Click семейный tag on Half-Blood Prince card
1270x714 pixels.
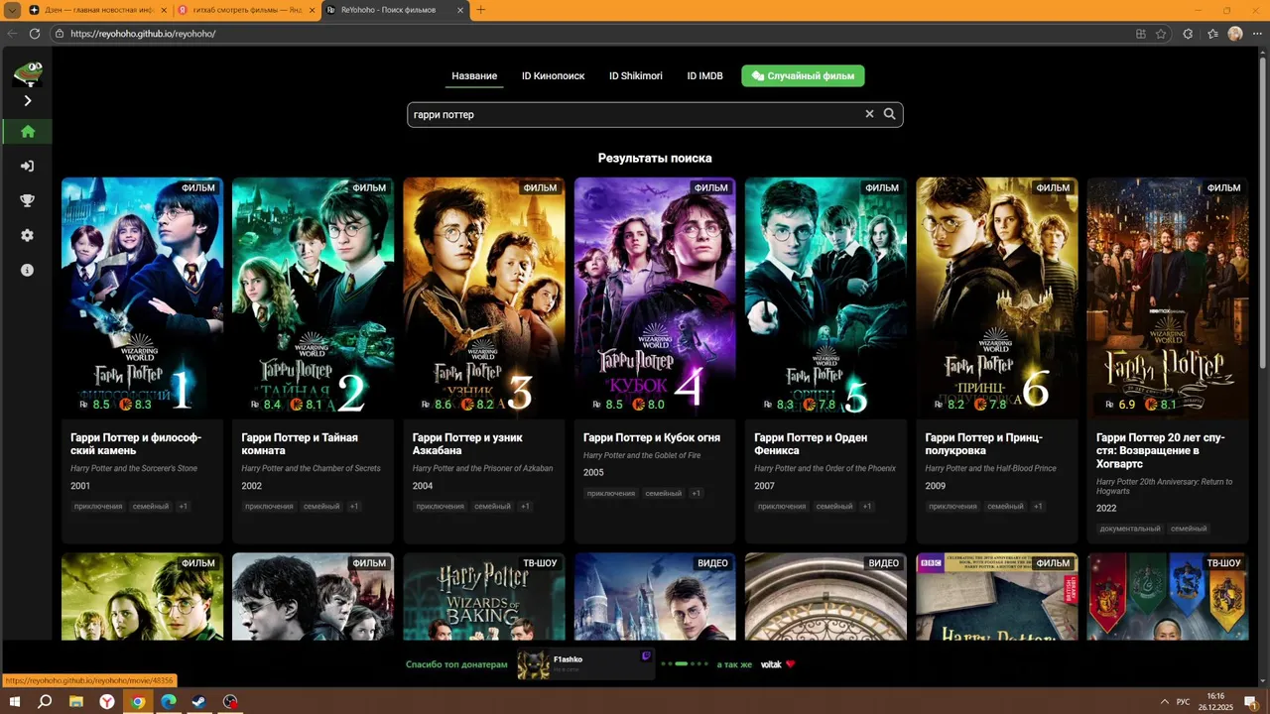click(1005, 506)
